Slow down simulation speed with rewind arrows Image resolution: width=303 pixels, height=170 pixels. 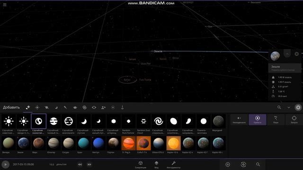pyautogui.click(x=80, y=164)
